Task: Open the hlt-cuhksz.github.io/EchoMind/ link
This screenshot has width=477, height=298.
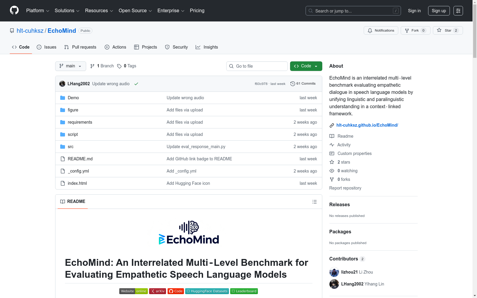Action: pyautogui.click(x=367, y=125)
